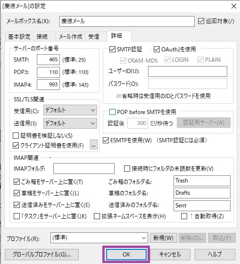Open the プロファイル dropdown list

99,238
